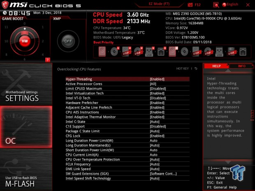Screen dimensions: 255x191
Task: Select the legacy optical disc boot device
Action: tap(184, 52)
